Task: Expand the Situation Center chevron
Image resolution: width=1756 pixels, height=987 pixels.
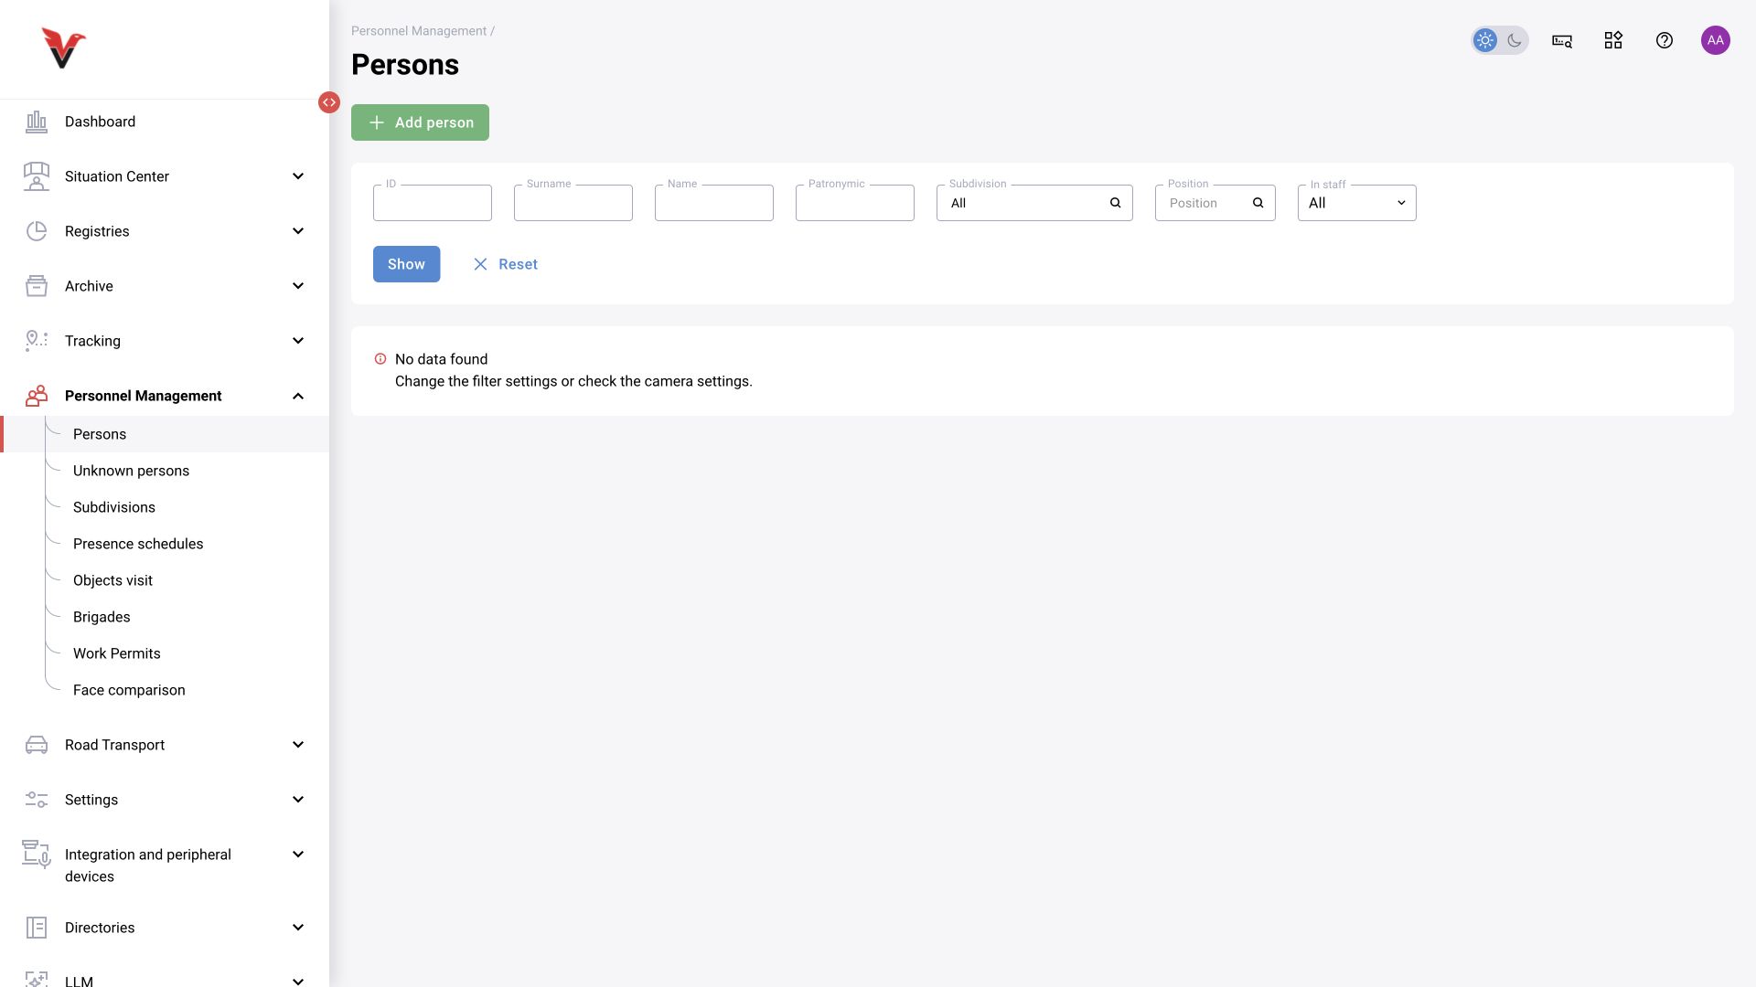Action: coord(298,176)
